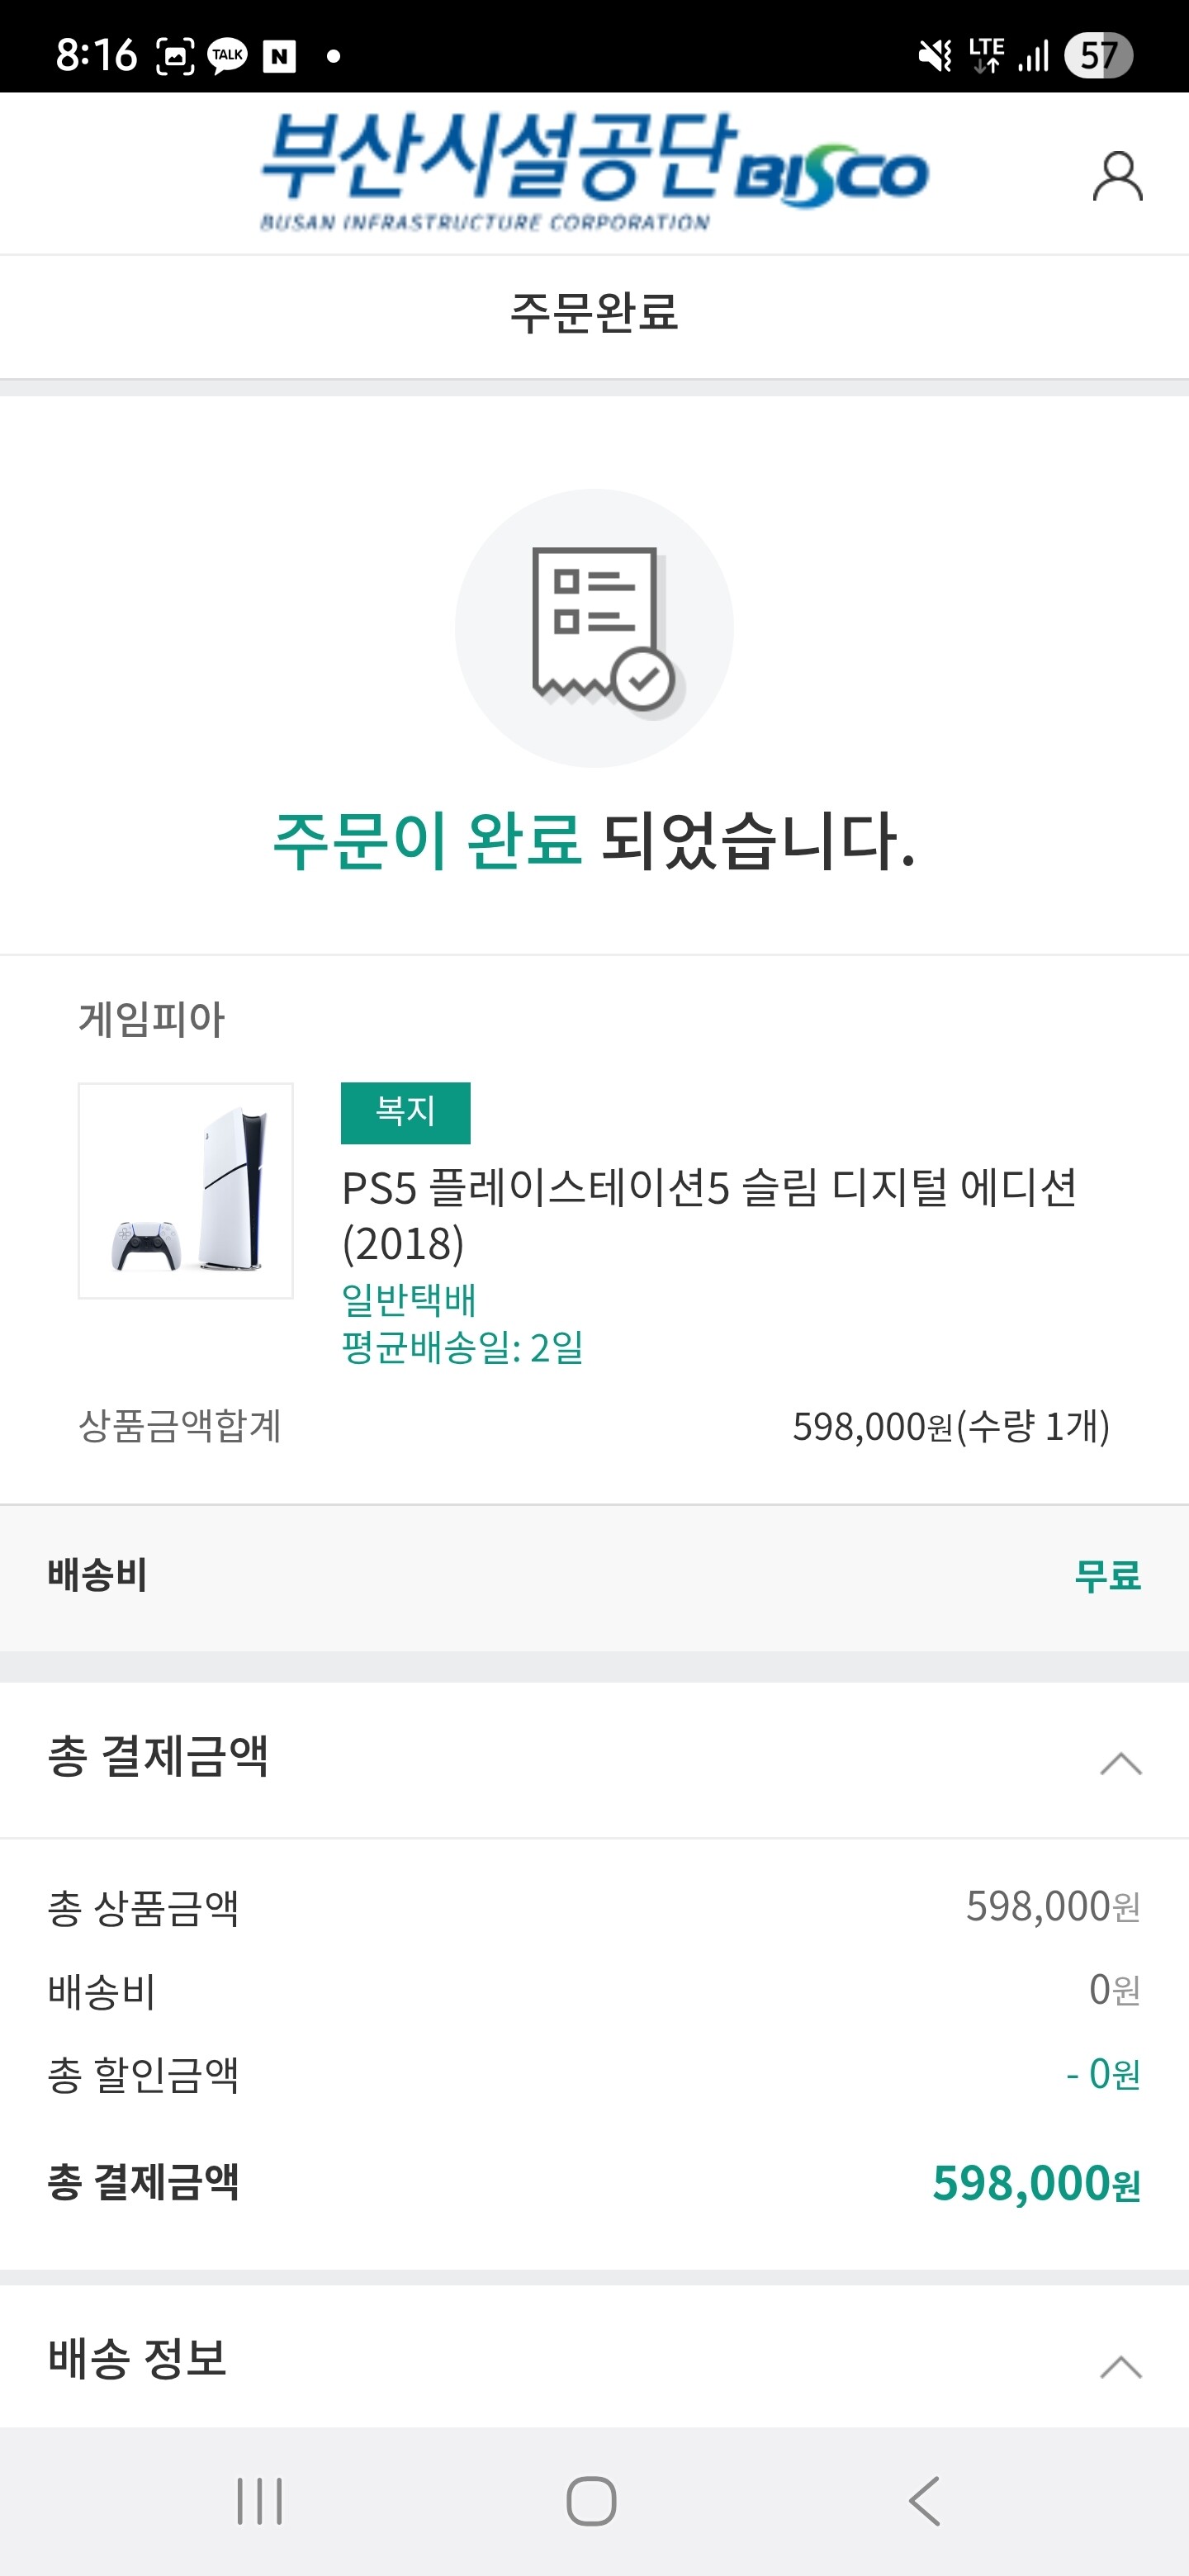Tap the Busan Infrastructure Corporation BISCO logo

click(x=594, y=172)
